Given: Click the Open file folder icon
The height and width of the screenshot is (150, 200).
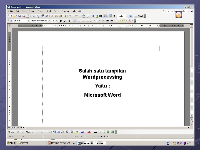Looking at the screenshot, I should point(15,16).
